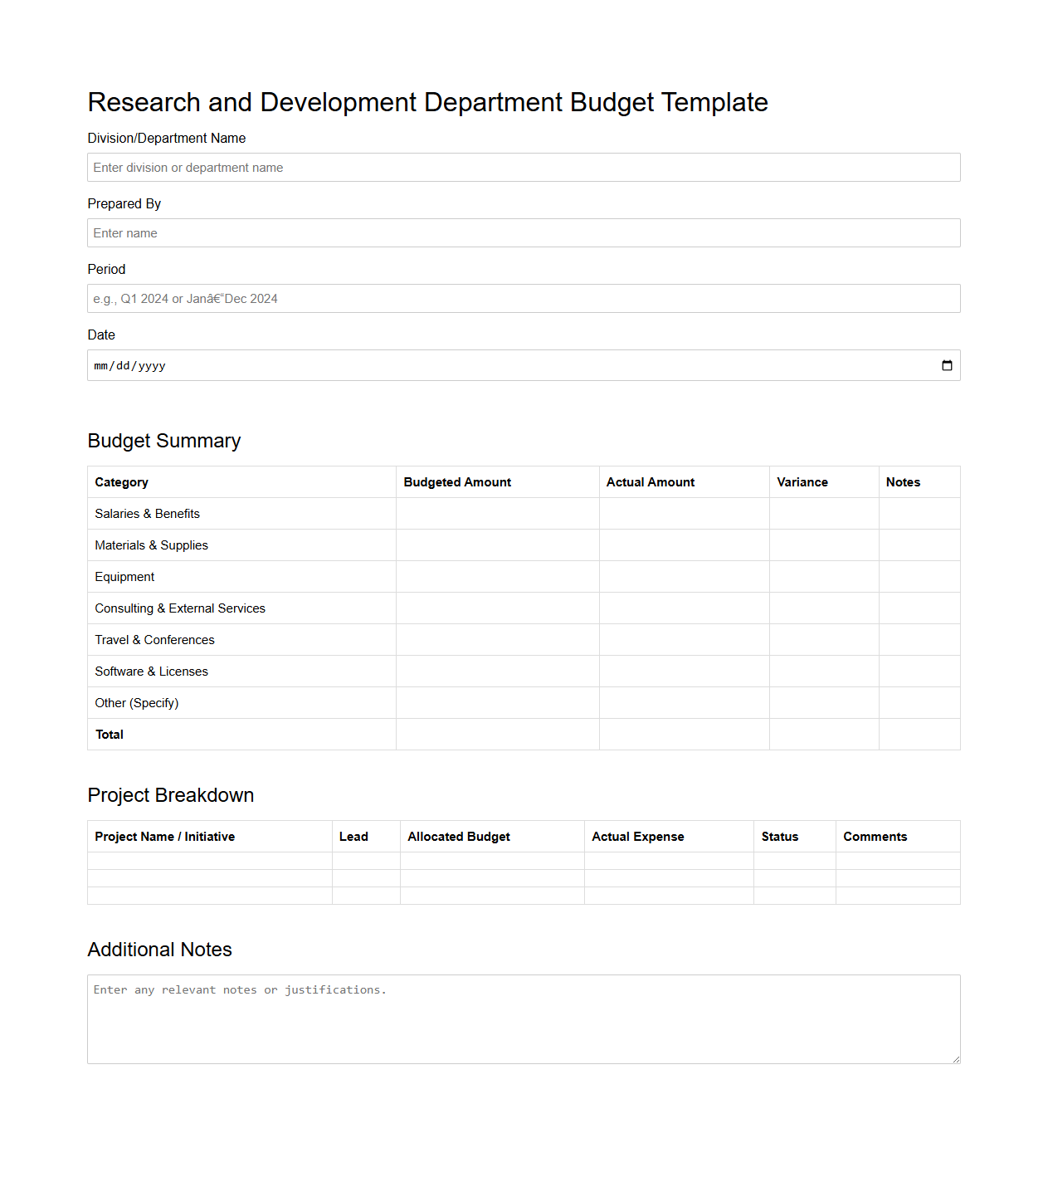Click the first Status cell in Project Breakdown
Image resolution: width=1048 pixels, height=1182 pixels.
(x=794, y=862)
